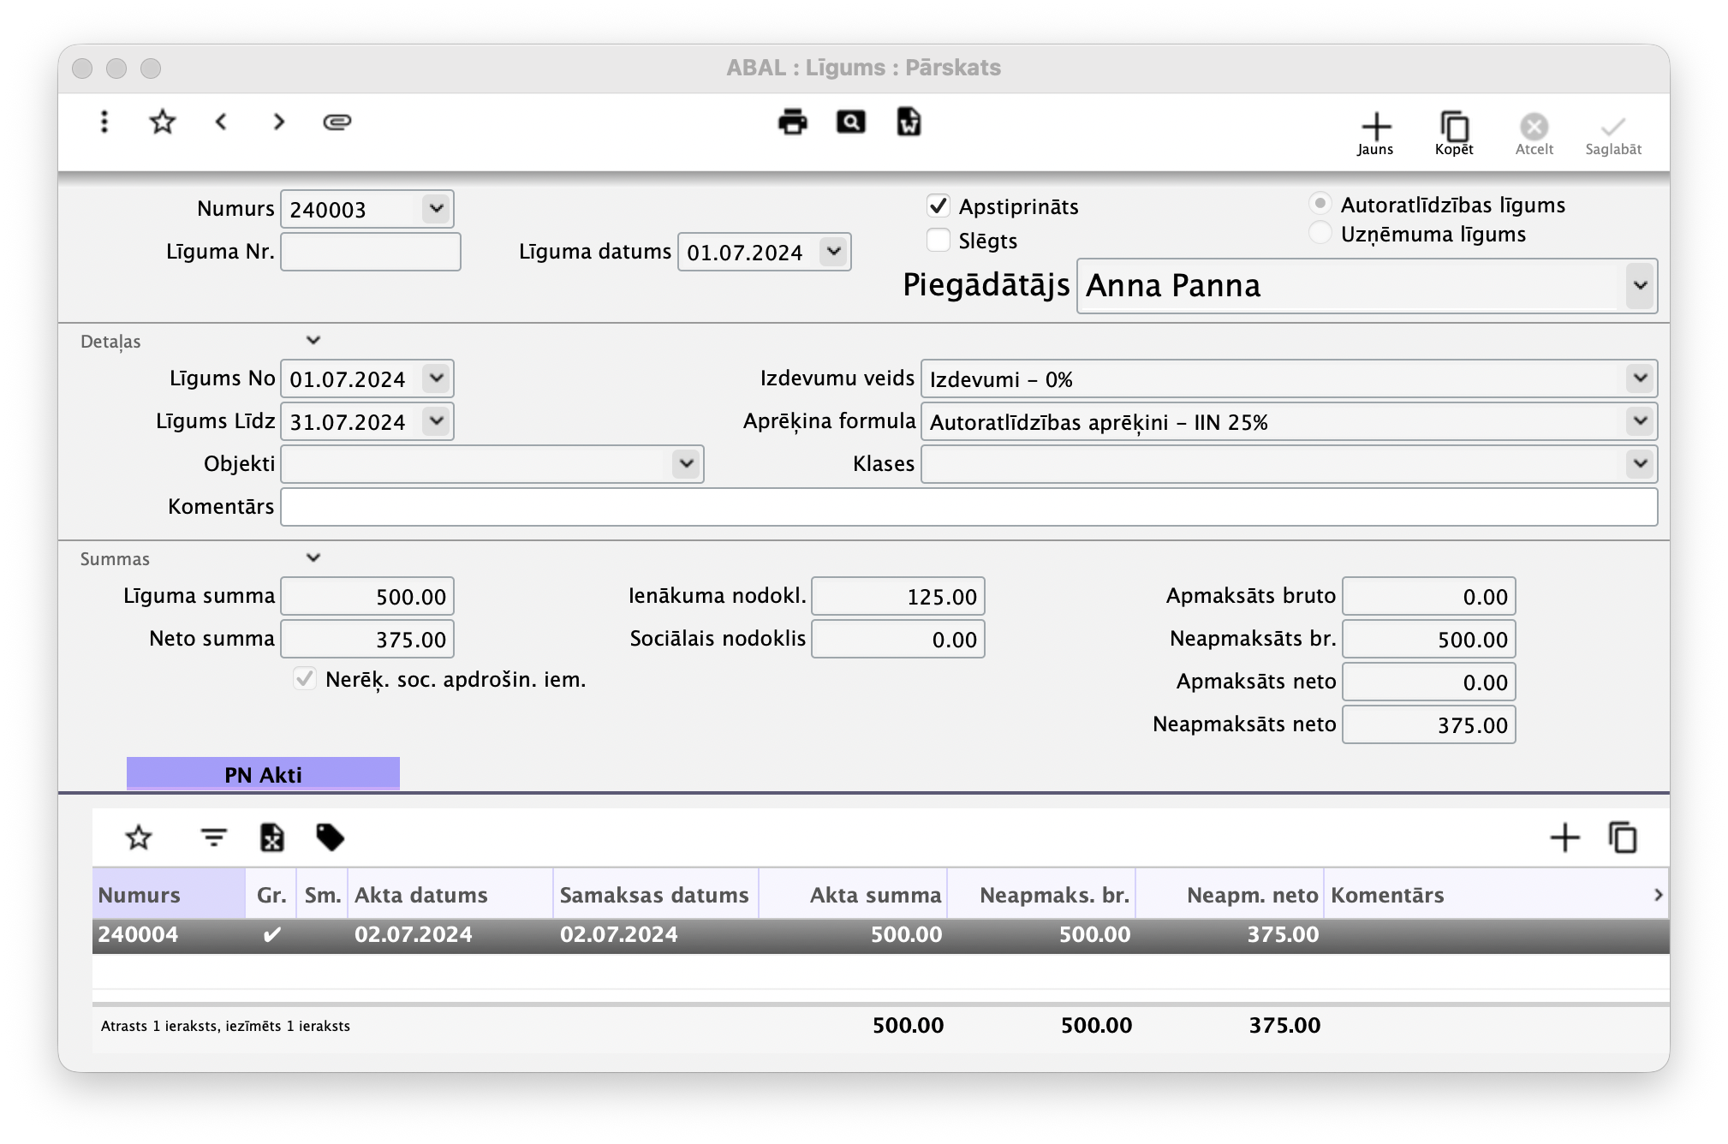The width and height of the screenshot is (1728, 1144).
Task: Expand the Objekti dropdown
Action: coord(686,464)
